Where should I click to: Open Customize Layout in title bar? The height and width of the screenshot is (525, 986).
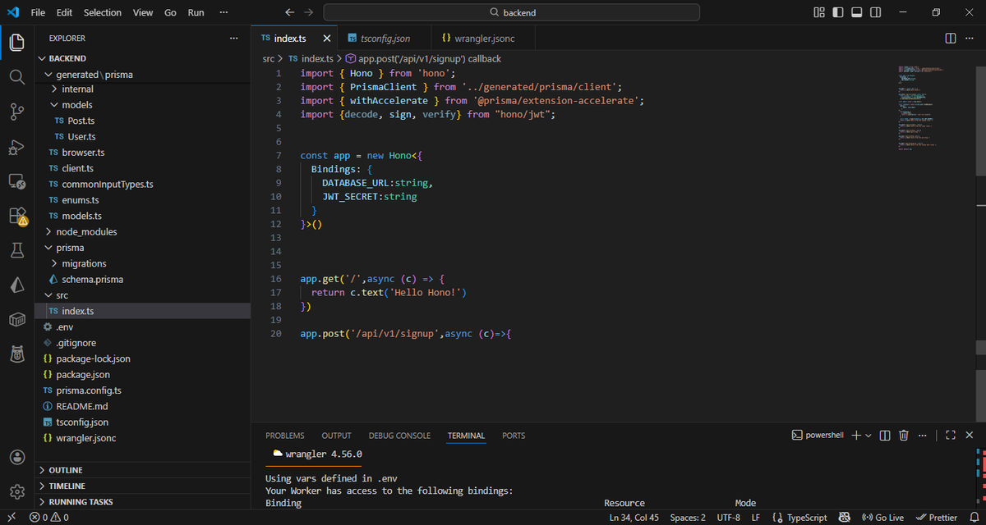pos(819,12)
